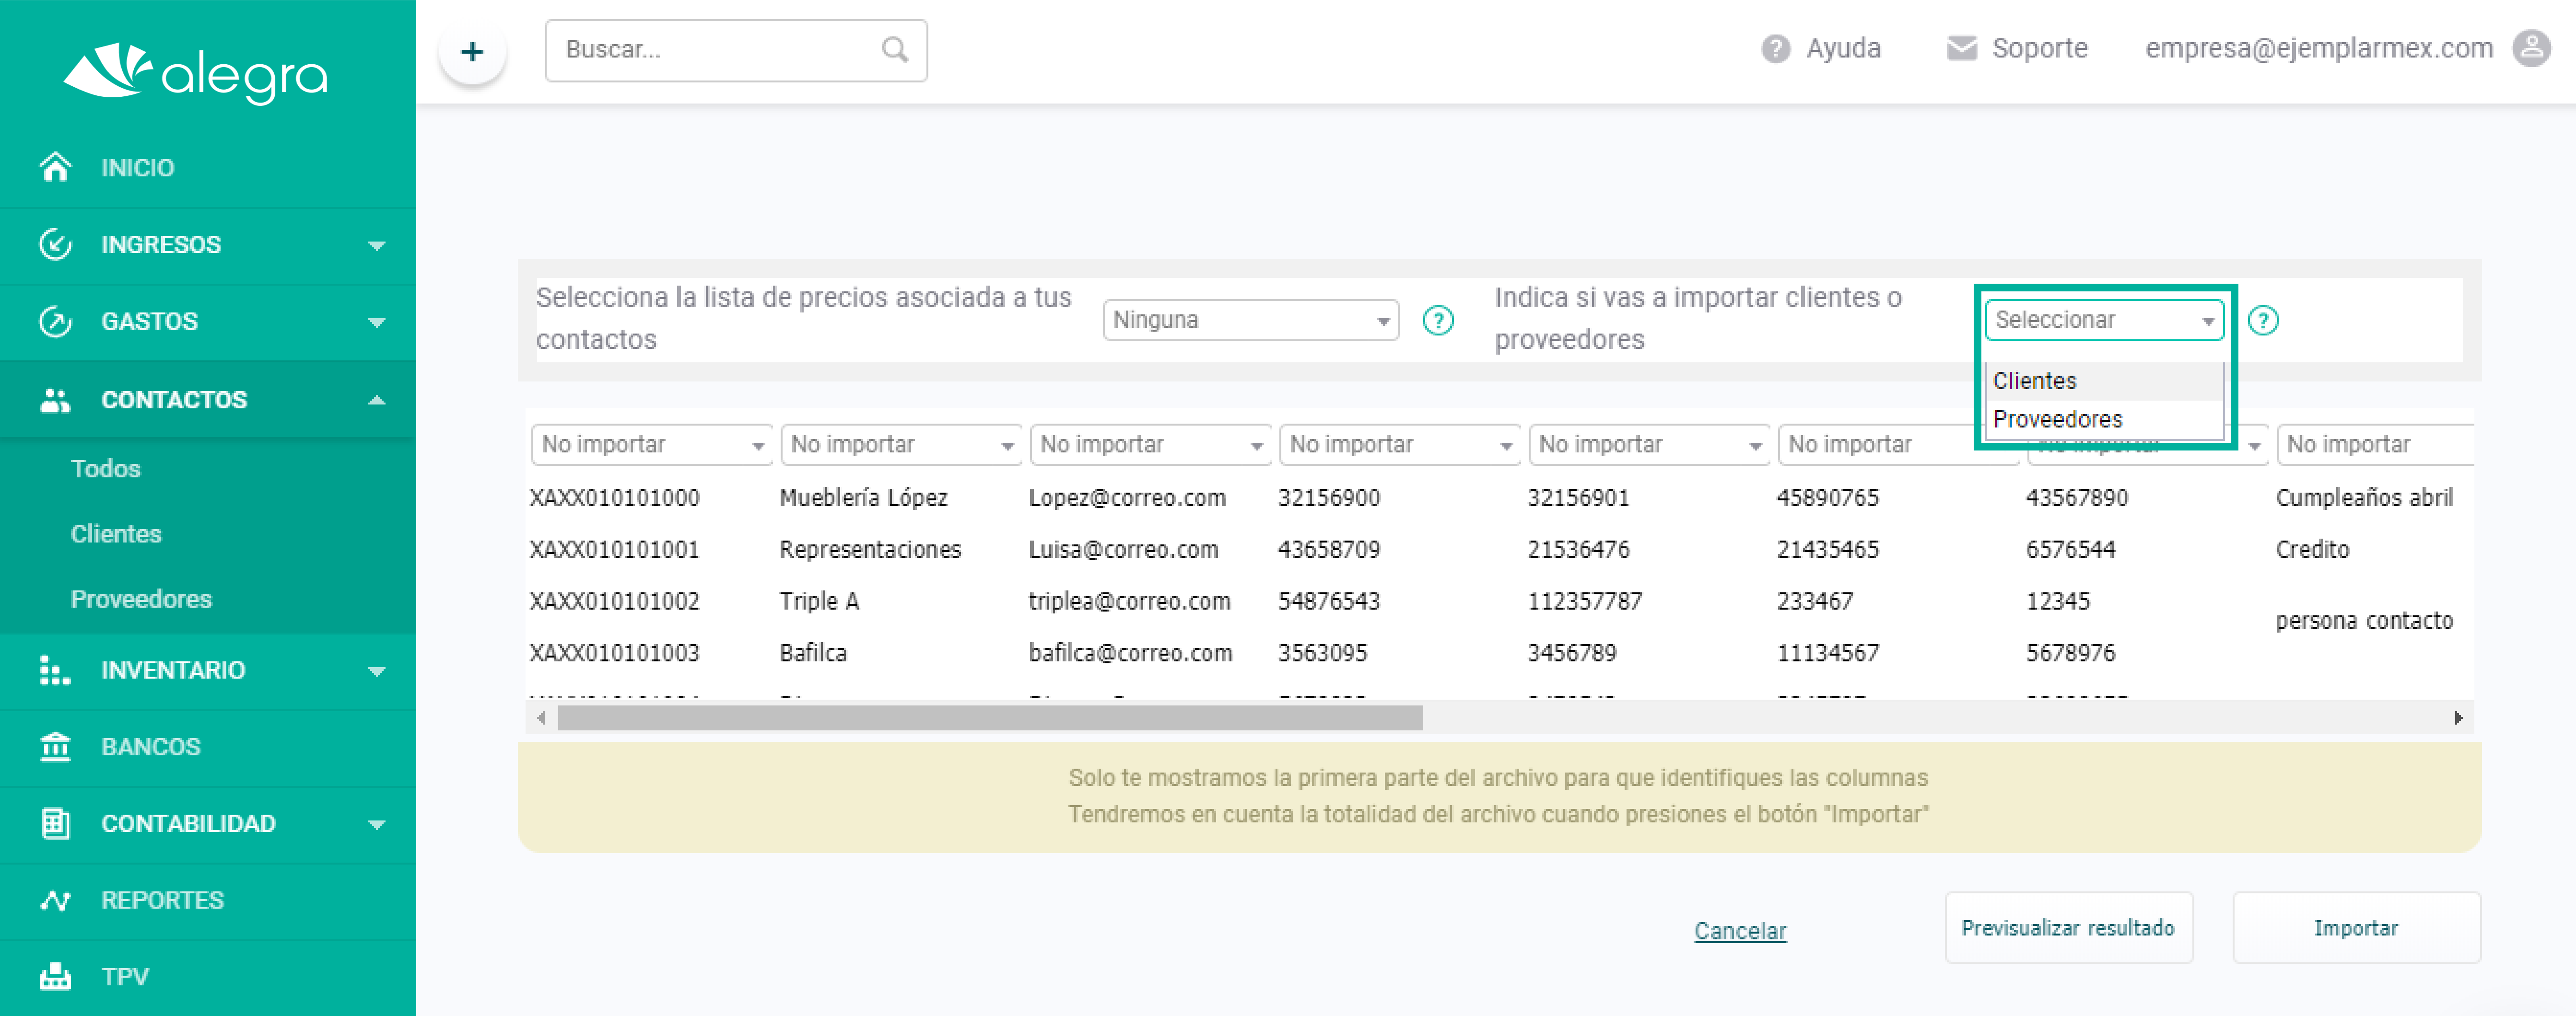The image size is (2576, 1016).
Task: Open the Ninguna price list dropdown
Action: [1251, 320]
